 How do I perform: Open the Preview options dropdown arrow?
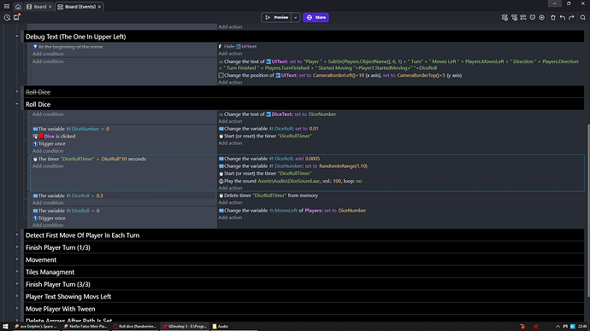[295, 17]
